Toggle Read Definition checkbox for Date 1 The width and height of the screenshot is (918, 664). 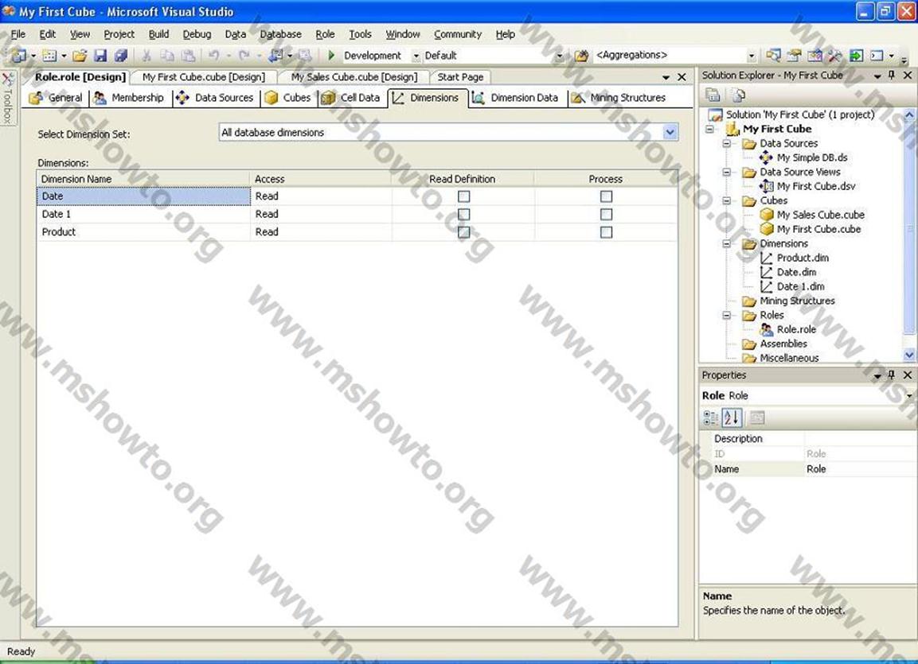463,215
